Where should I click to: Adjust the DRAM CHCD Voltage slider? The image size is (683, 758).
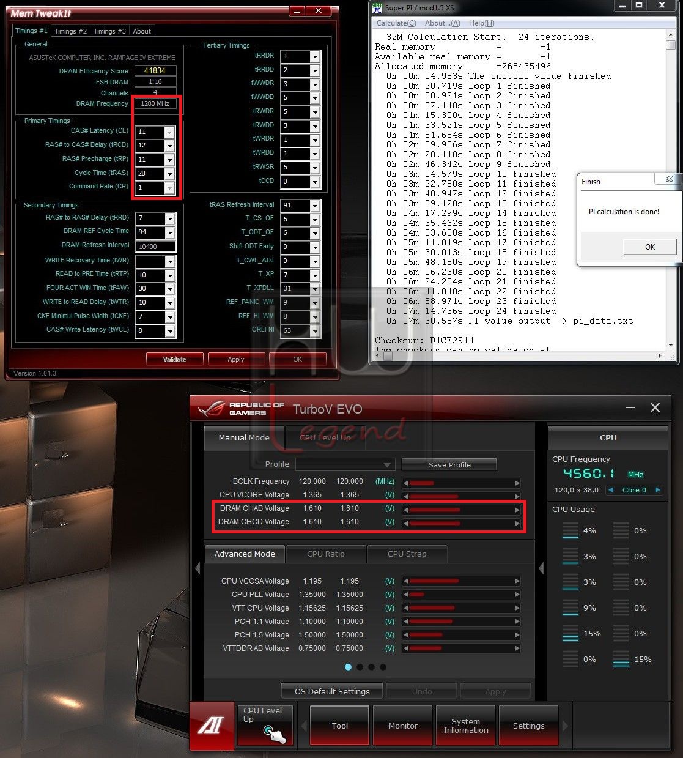[462, 523]
